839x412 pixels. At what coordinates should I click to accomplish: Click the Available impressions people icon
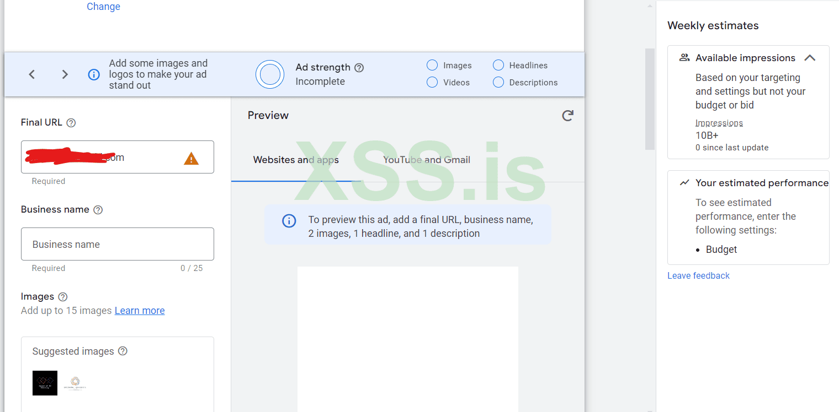(x=684, y=57)
